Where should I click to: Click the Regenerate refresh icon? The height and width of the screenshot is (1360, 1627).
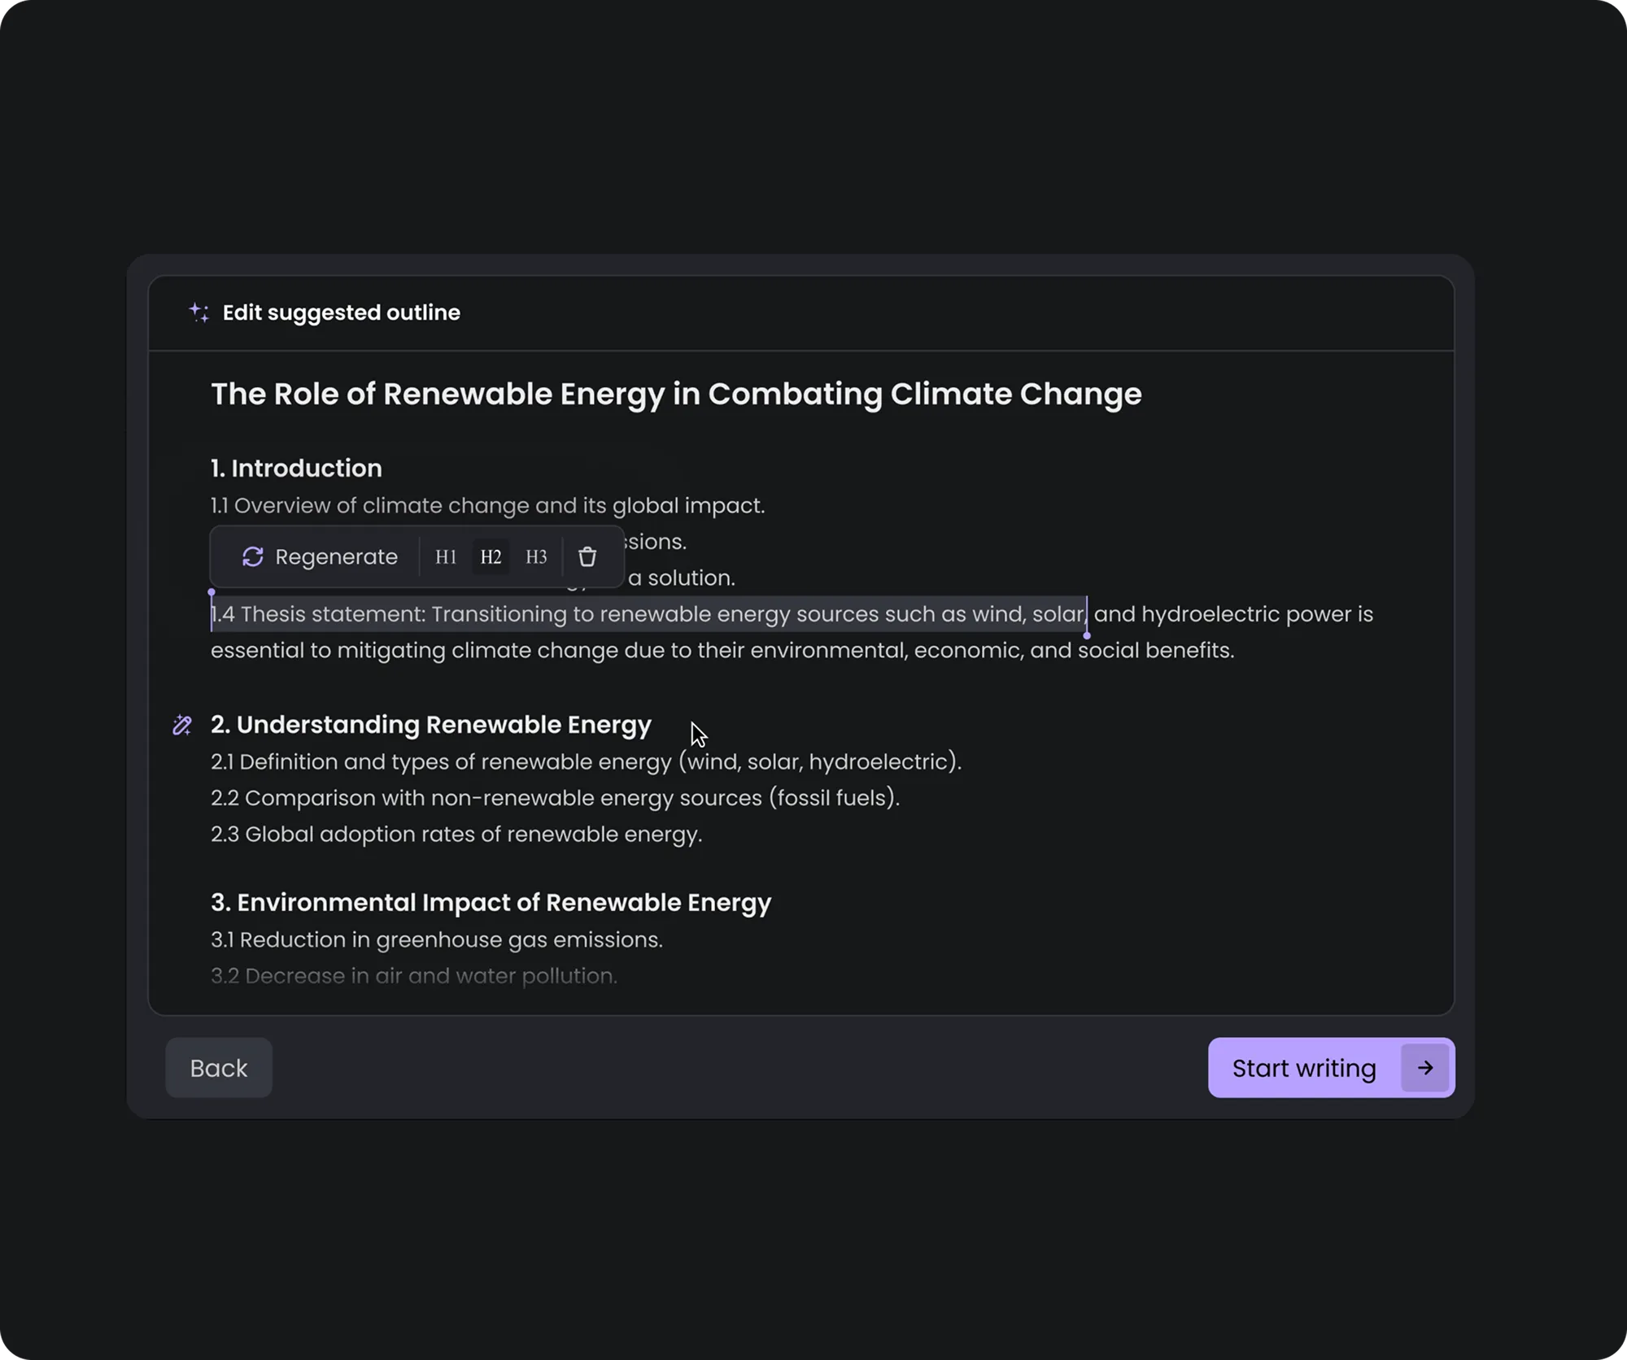253,557
